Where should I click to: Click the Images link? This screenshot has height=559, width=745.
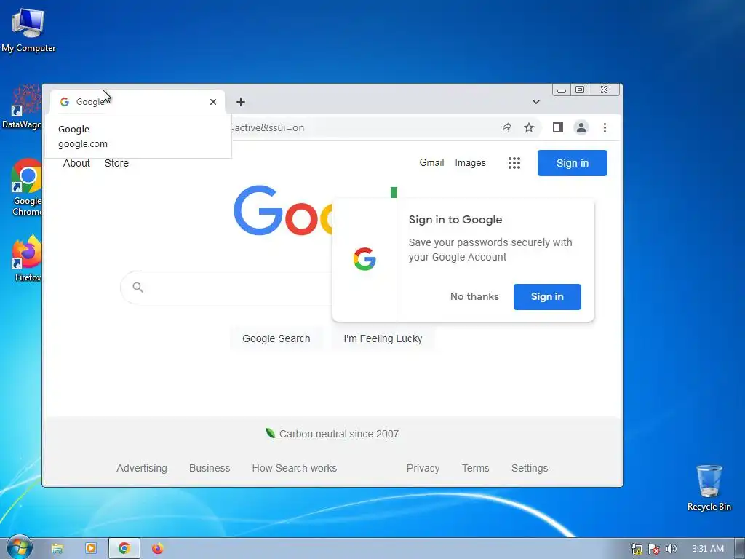[471, 162]
